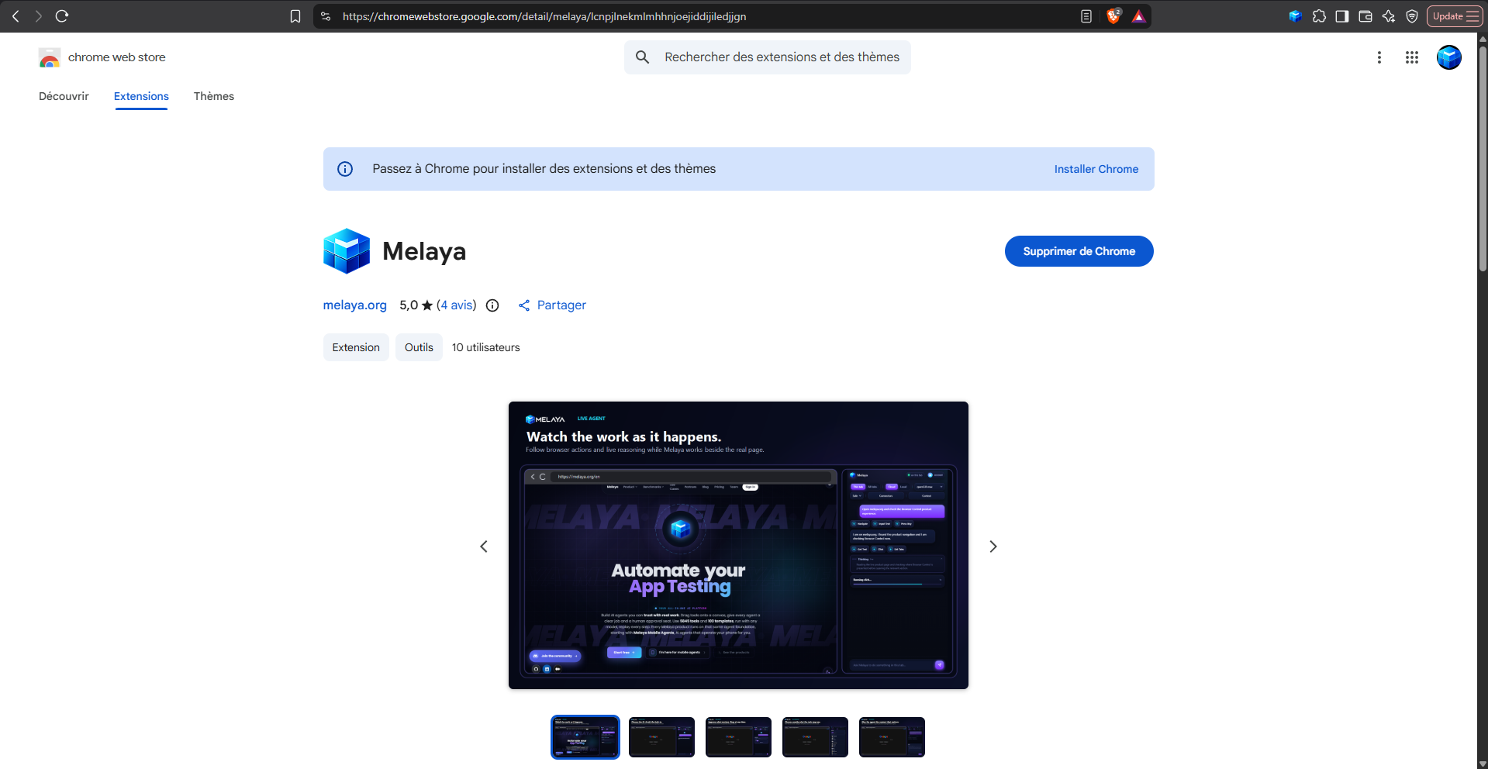The width and height of the screenshot is (1488, 769).
Task: Open the three-dot more options menu
Action: click(x=1379, y=57)
